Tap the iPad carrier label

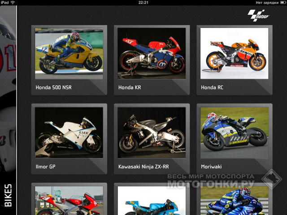[4, 3]
